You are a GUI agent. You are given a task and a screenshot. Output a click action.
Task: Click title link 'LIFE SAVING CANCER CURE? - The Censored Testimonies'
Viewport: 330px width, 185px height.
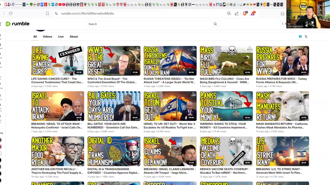(x=57, y=80)
